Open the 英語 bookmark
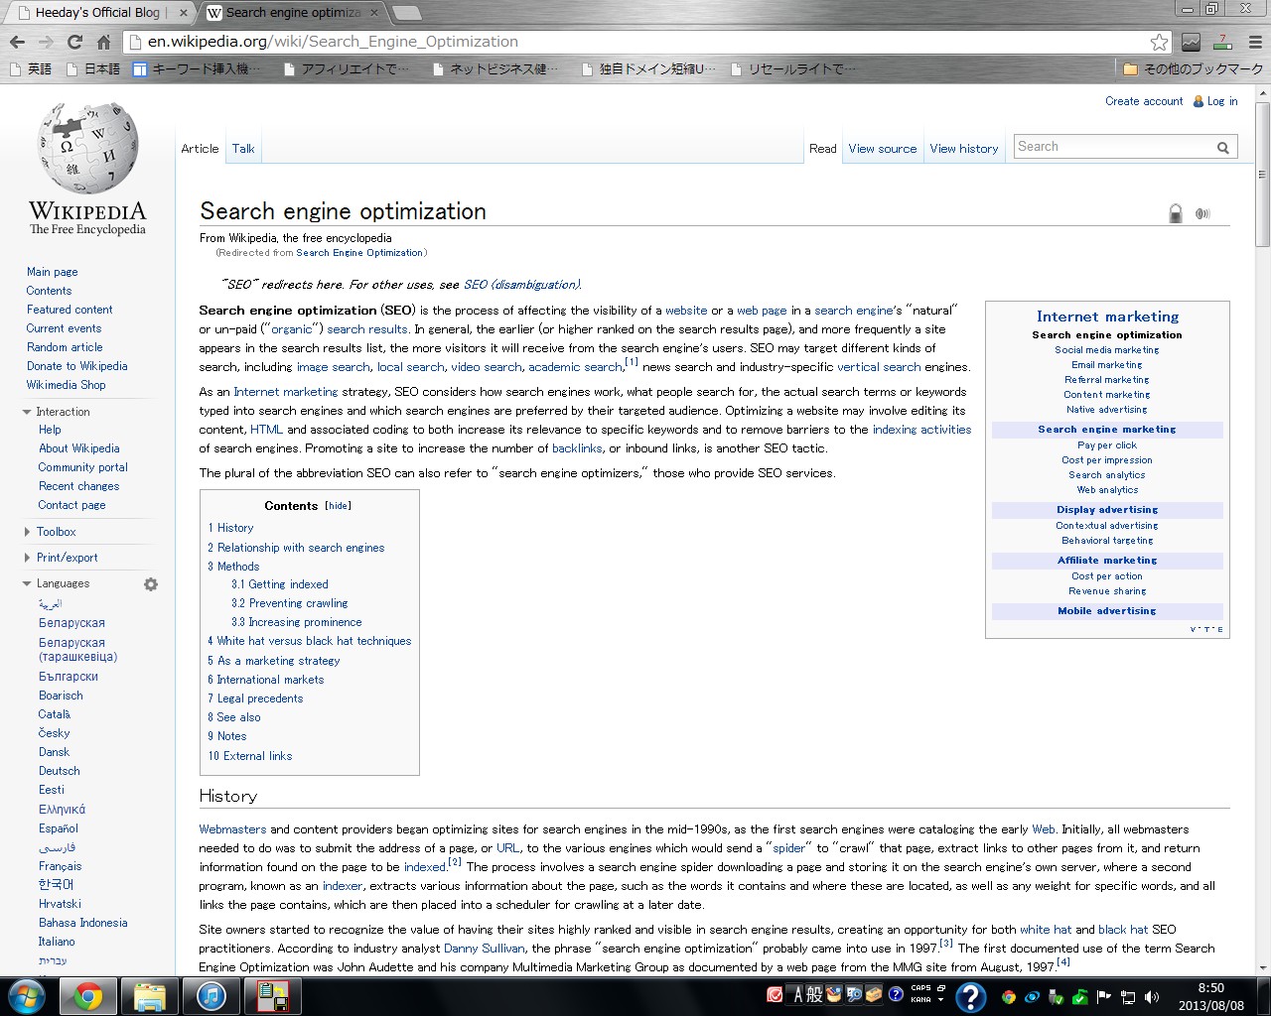Viewport: 1271px width, 1016px height. click(30, 68)
